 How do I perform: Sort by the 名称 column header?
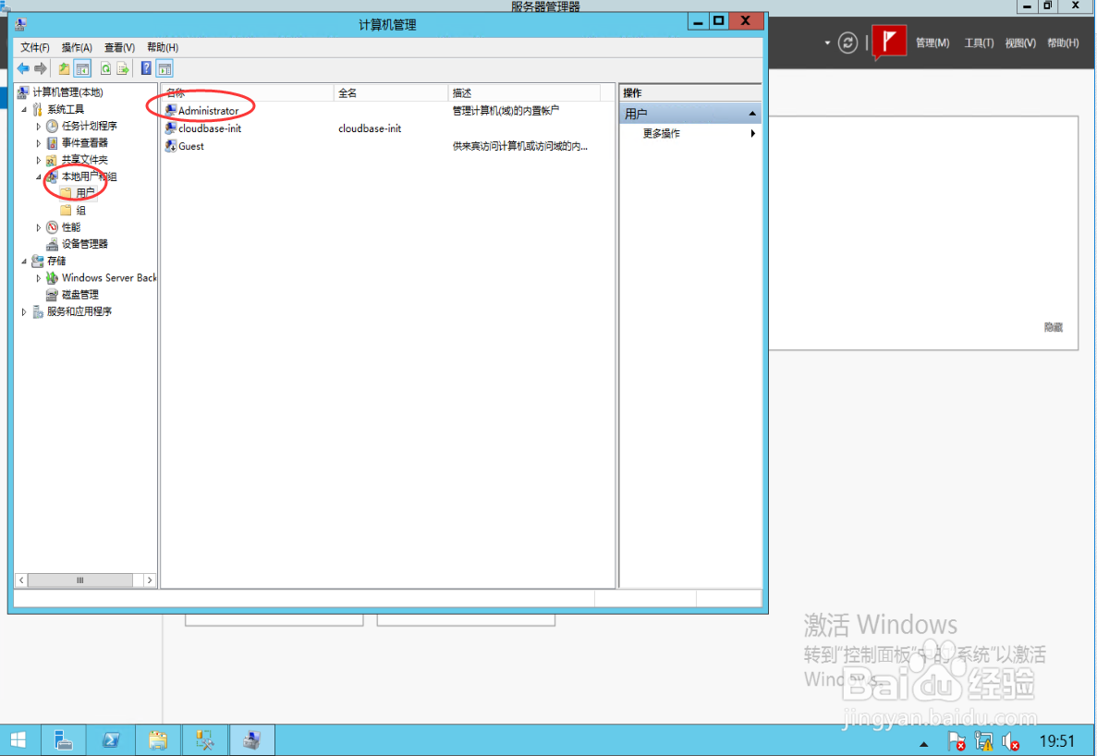click(x=248, y=93)
